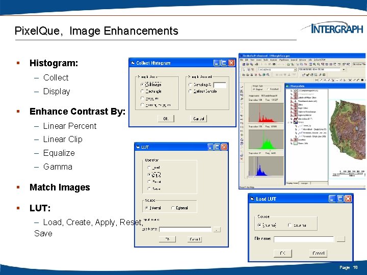Click the terrain map image
Screen dimensions: 367x275
348,130
